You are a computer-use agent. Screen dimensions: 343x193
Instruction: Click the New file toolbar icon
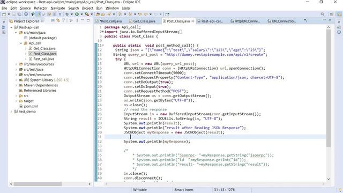pos(4,14)
